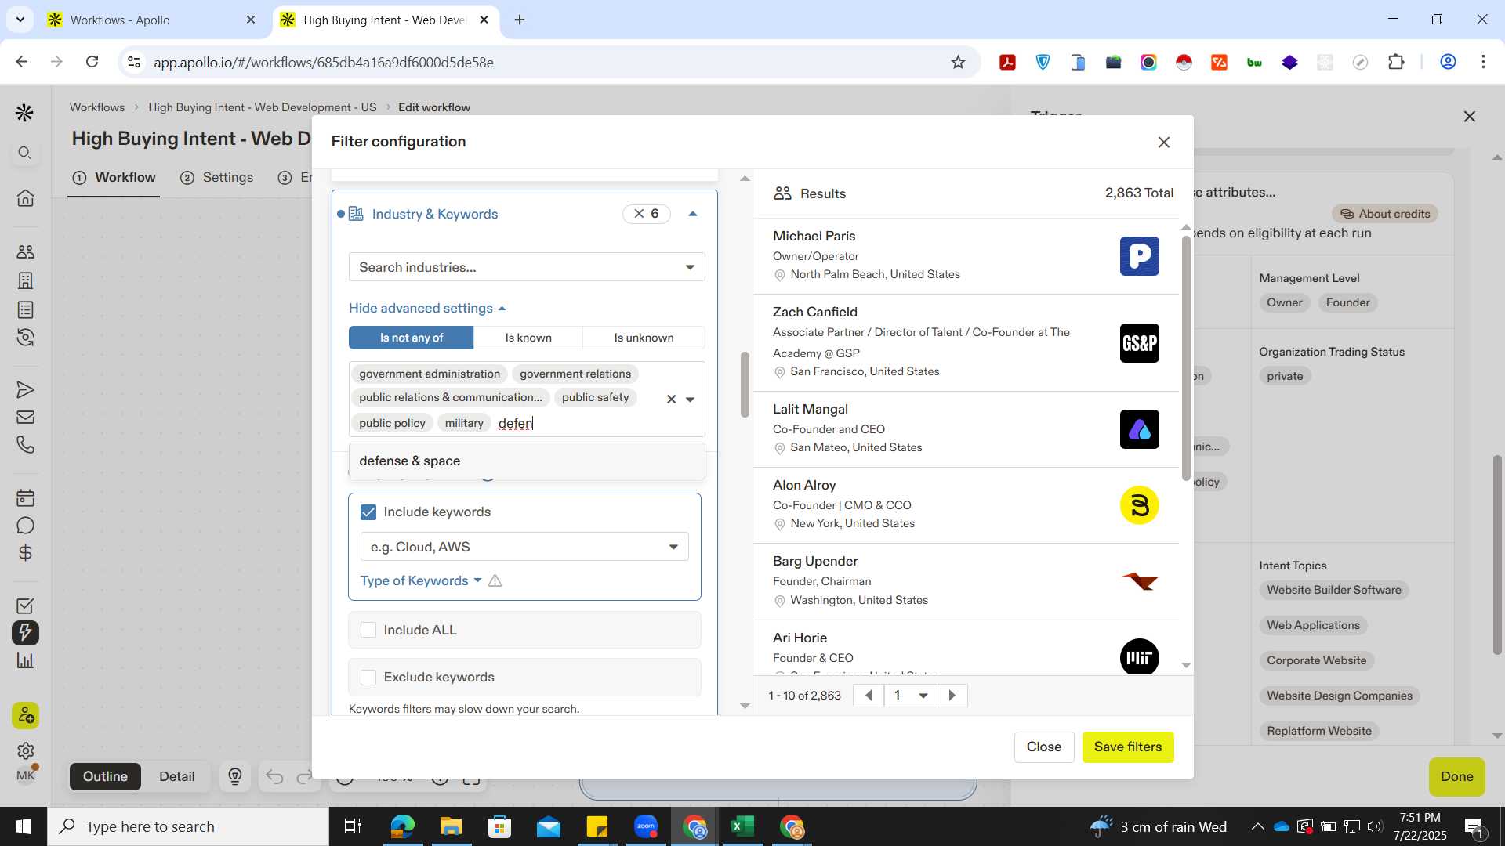The height and width of the screenshot is (846, 1505).
Task: Check the Exclude keywords checkbox
Action: [368, 678]
